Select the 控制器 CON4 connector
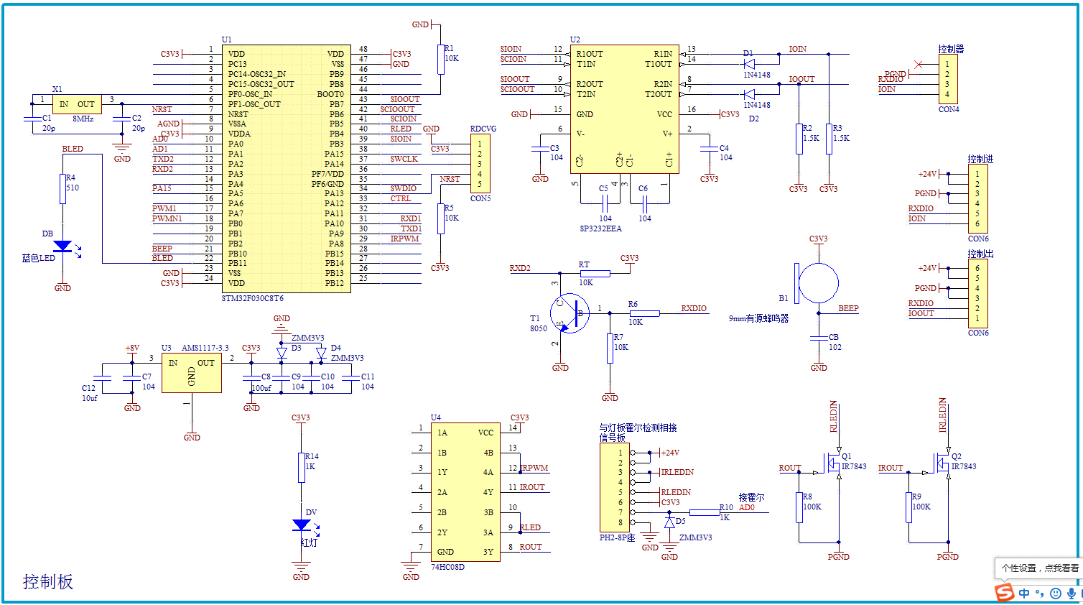 [x=948, y=79]
